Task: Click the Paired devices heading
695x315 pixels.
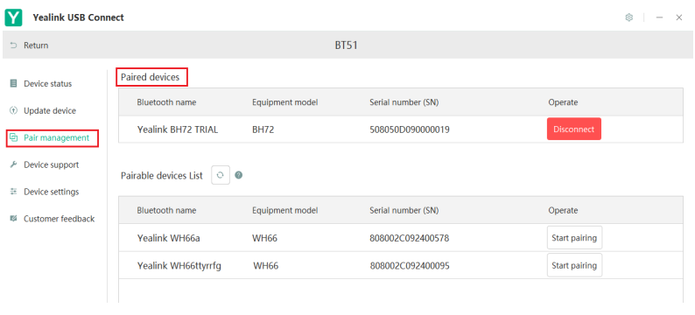Action: [151, 77]
